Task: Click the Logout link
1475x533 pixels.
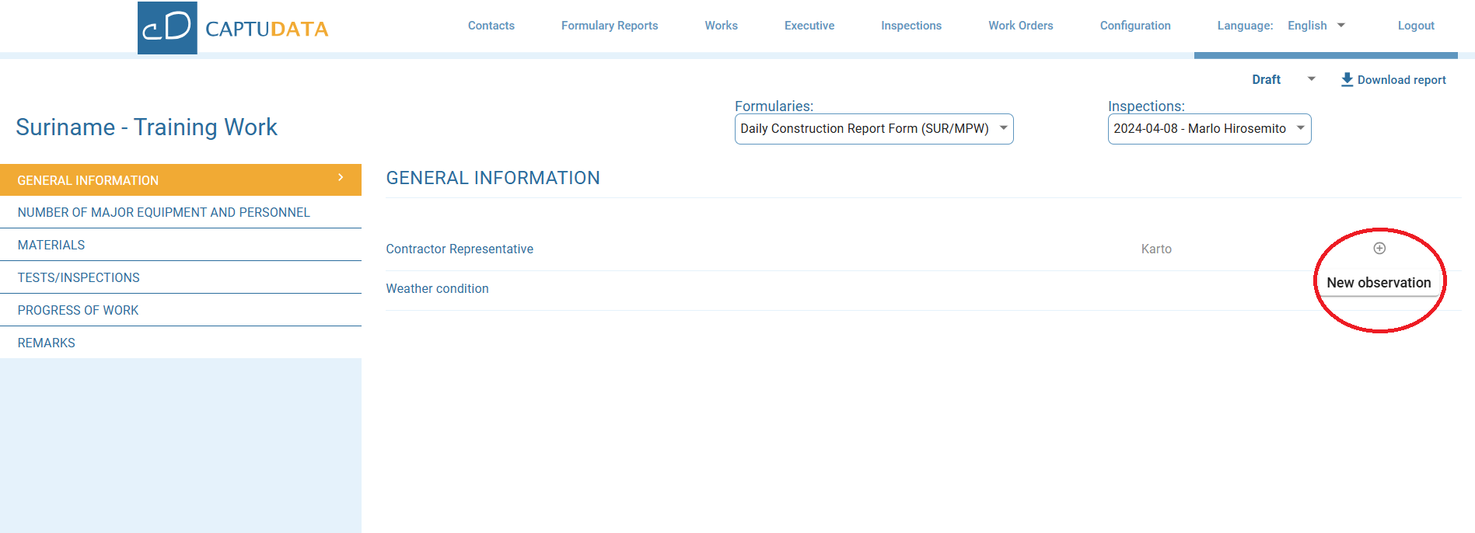Action: point(1415,26)
